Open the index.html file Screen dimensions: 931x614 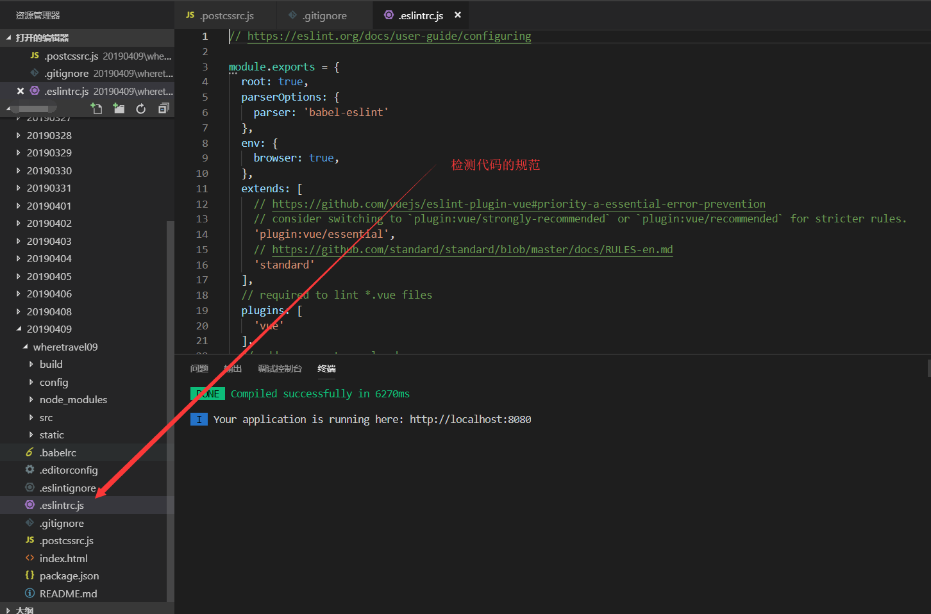pyautogui.click(x=87, y=558)
